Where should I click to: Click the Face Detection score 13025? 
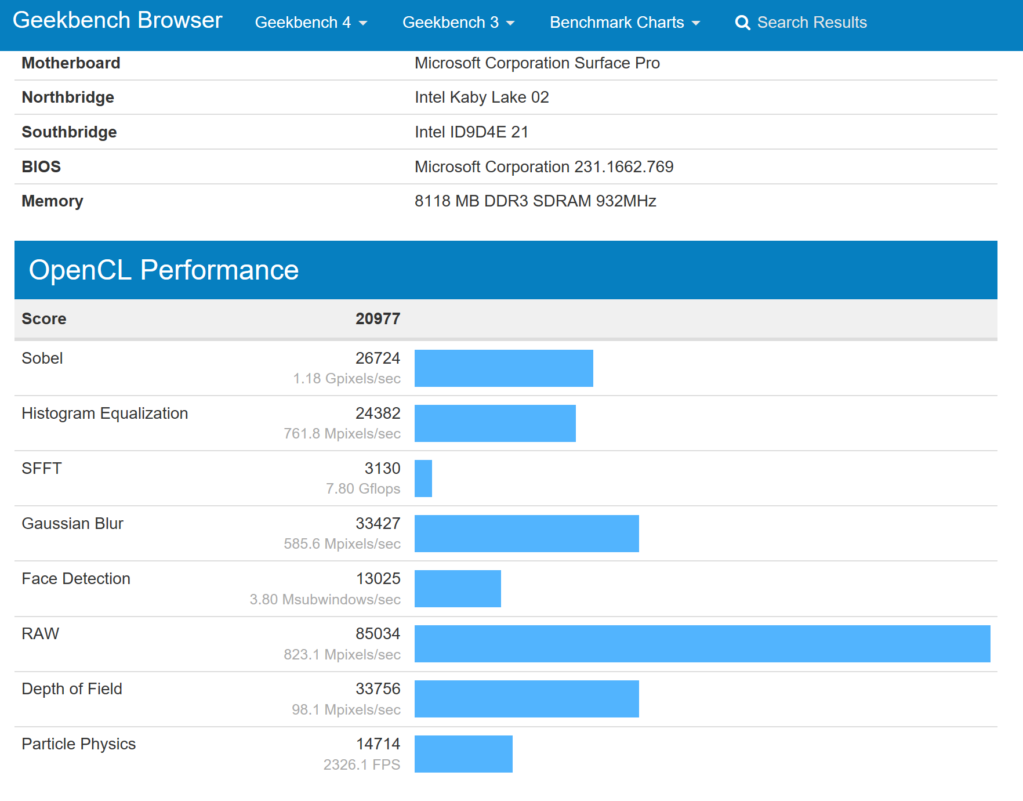[x=378, y=578]
